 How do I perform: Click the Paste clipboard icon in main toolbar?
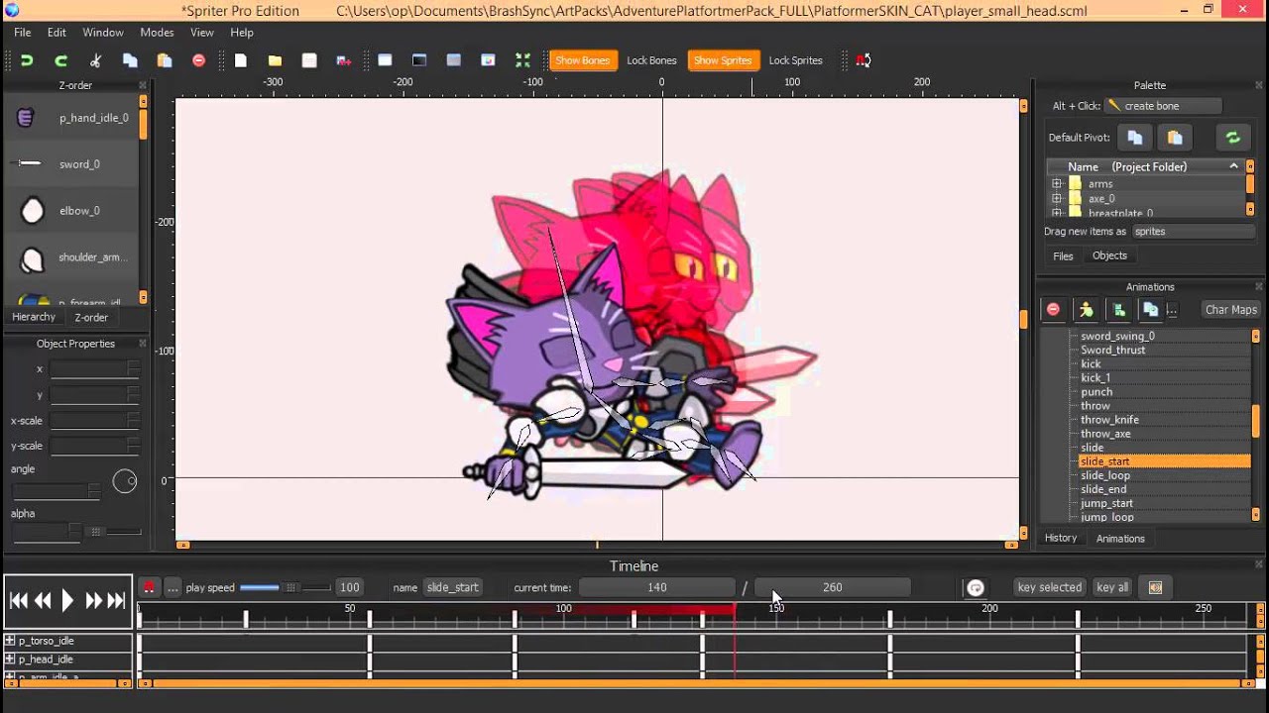pos(165,60)
